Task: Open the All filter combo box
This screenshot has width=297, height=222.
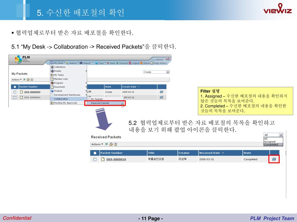Action: (x=273, y=135)
